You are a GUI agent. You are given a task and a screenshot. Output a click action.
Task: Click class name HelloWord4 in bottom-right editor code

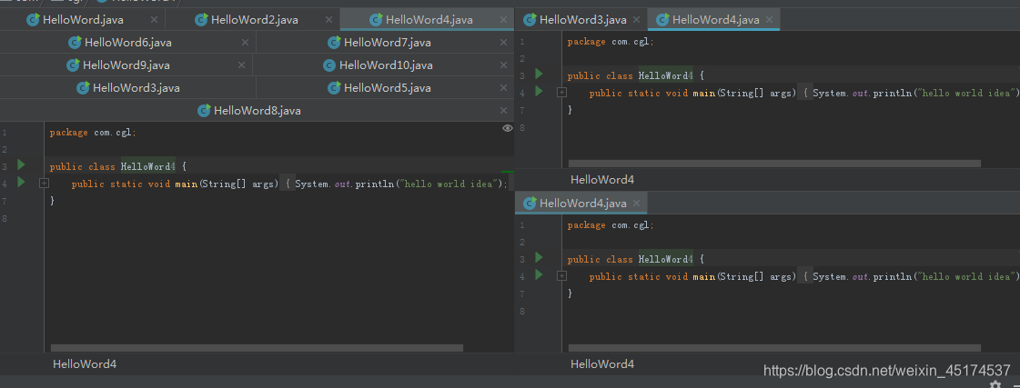(665, 259)
